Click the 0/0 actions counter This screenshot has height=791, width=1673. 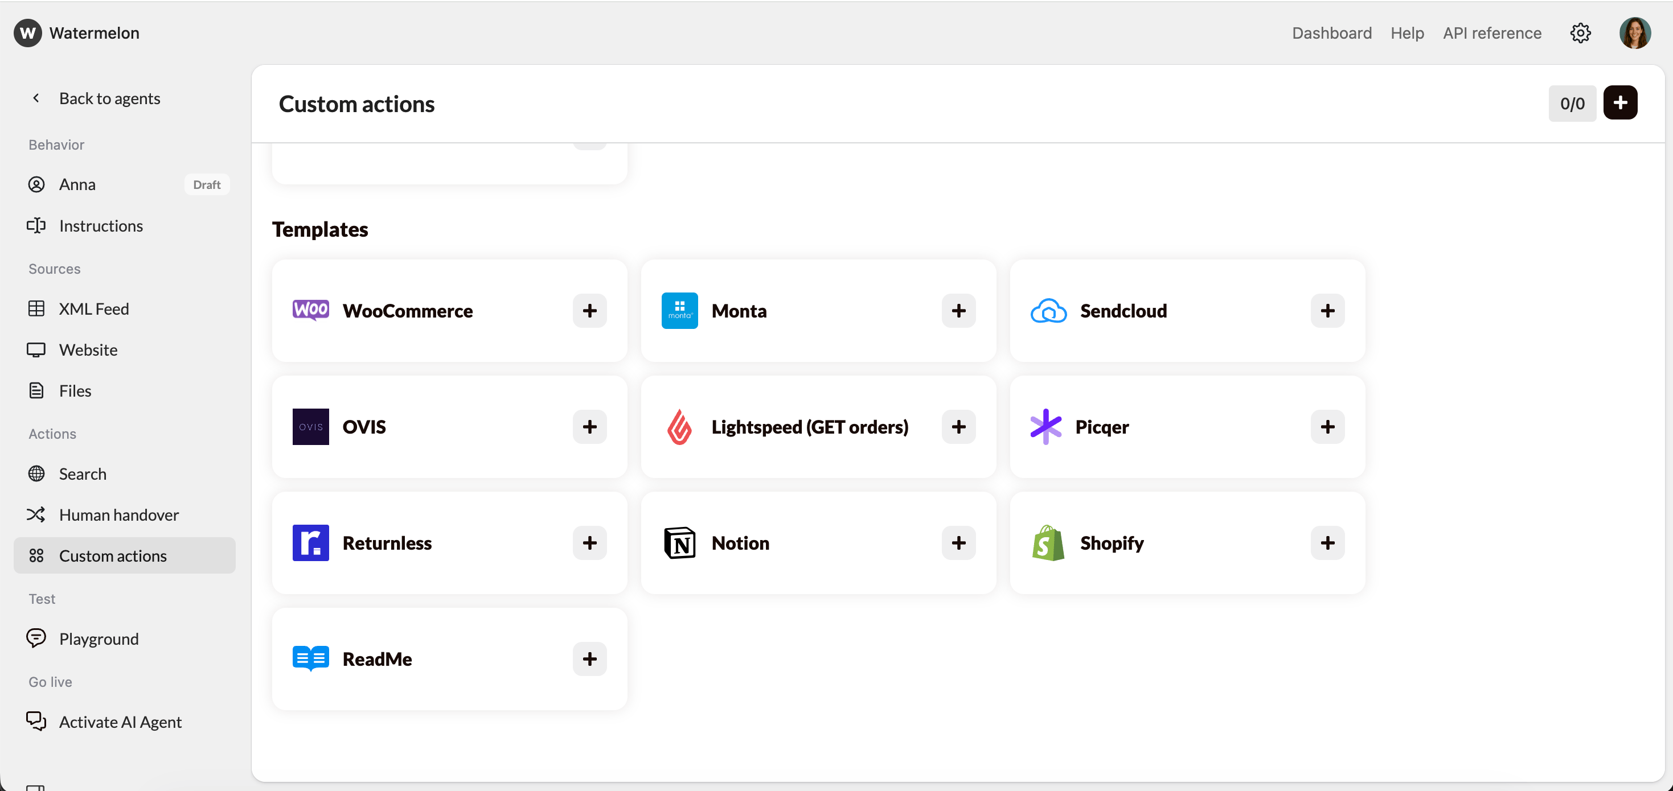coord(1572,103)
